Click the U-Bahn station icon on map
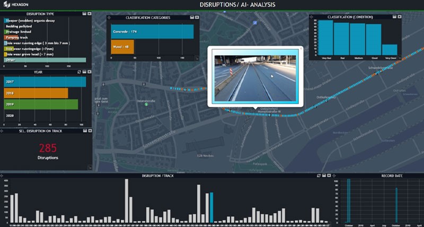This screenshot has height=227, width=424. click(255, 23)
